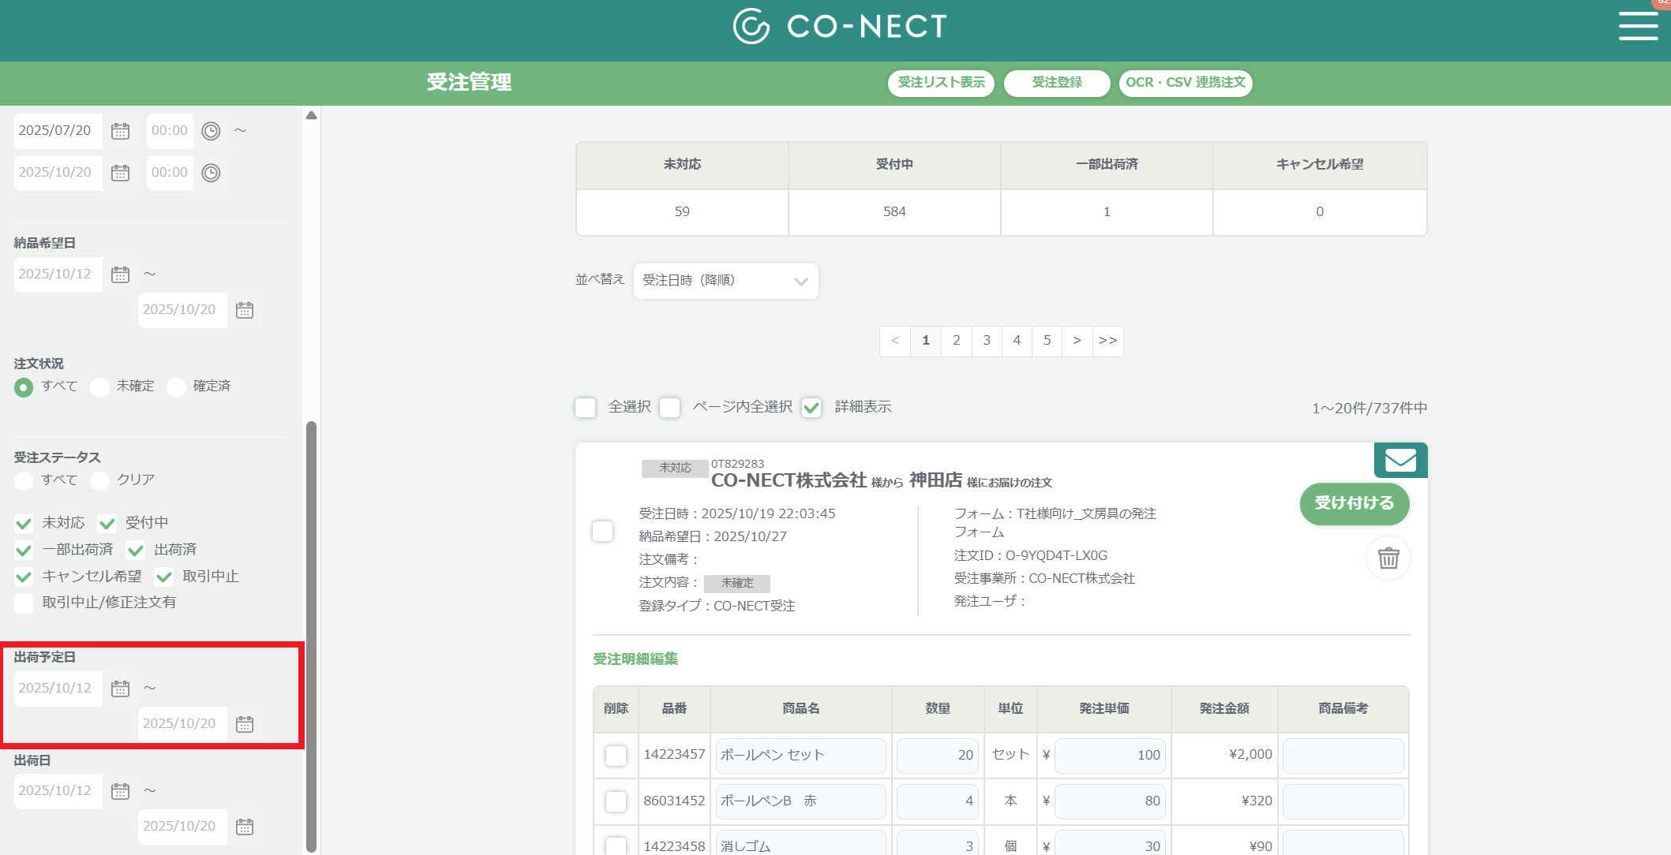Open calendar for 出荷予定日 start date
Screen dimensions: 1671x855
tap(120, 689)
